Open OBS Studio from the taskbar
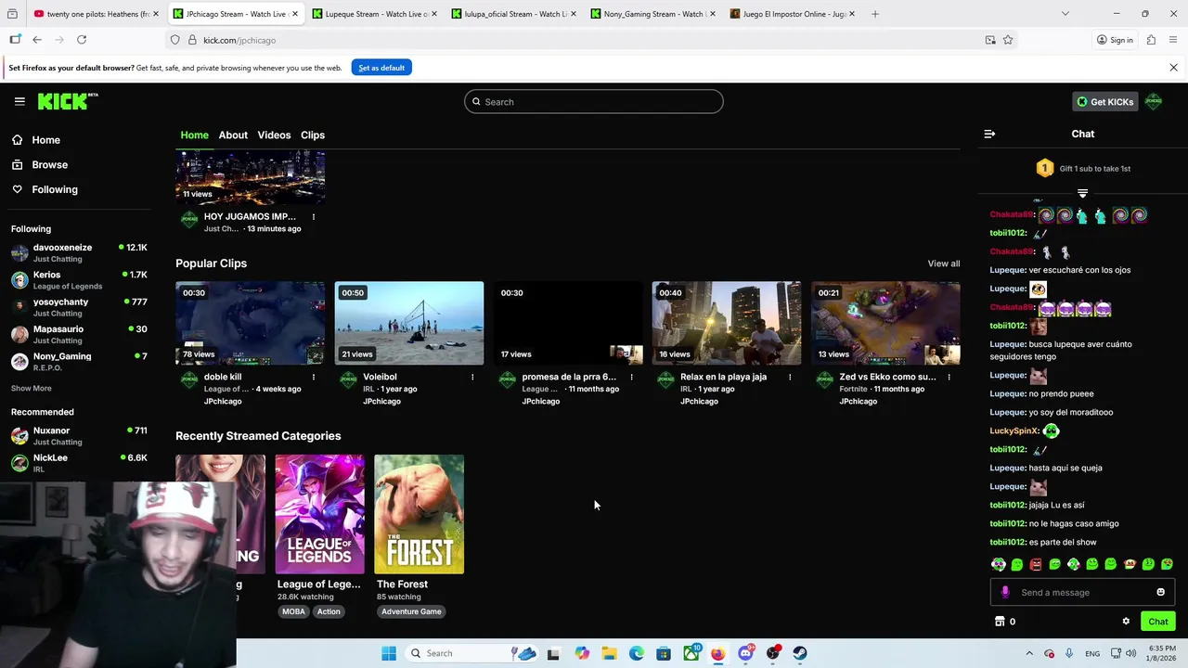The width and height of the screenshot is (1188, 668). pos(773,653)
